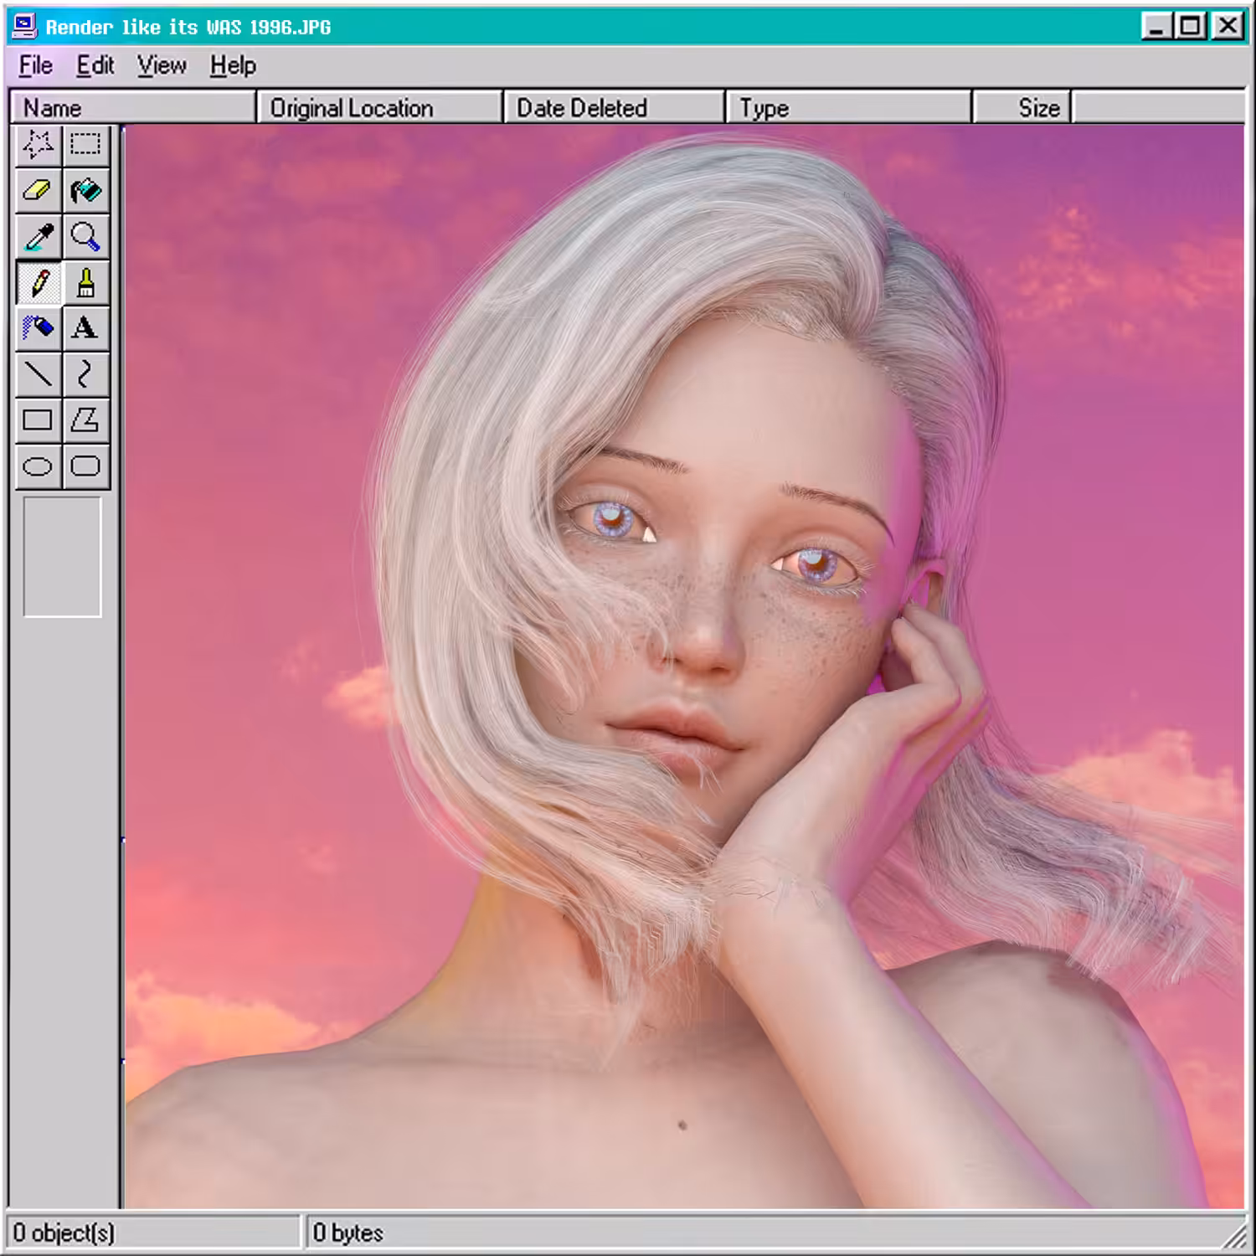
Task: Click the '0 bytes' status text
Action: point(348,1233)
